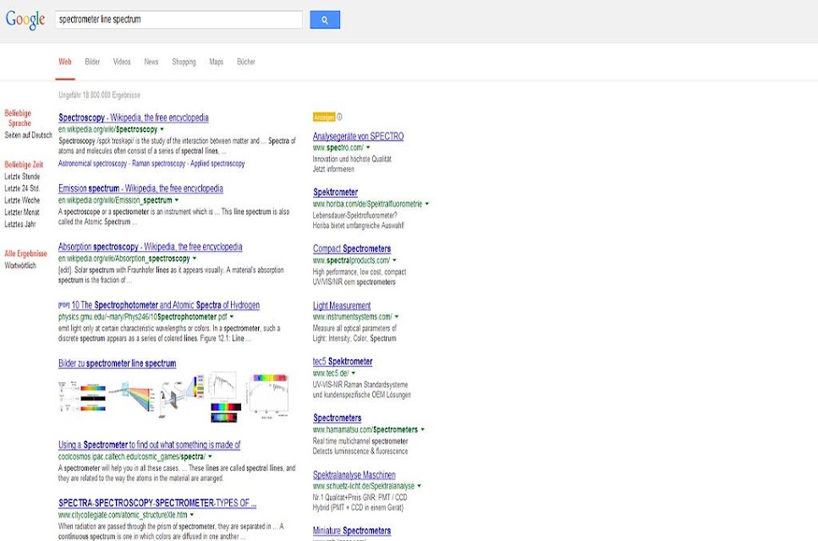Filter results by Letzte 24 Std.
Viewport: 818px width, 541px height.
pyautogui.click(x=22, y=189)
